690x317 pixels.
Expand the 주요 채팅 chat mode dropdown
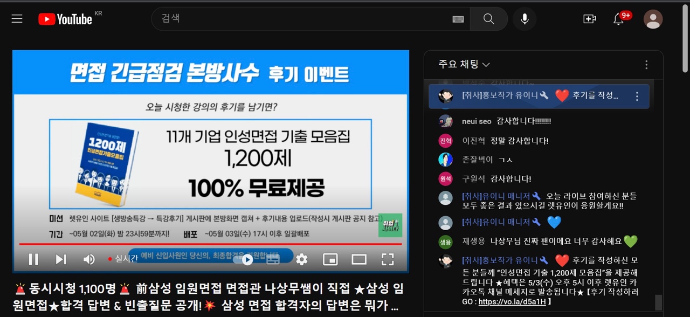[x=464, y=65]
